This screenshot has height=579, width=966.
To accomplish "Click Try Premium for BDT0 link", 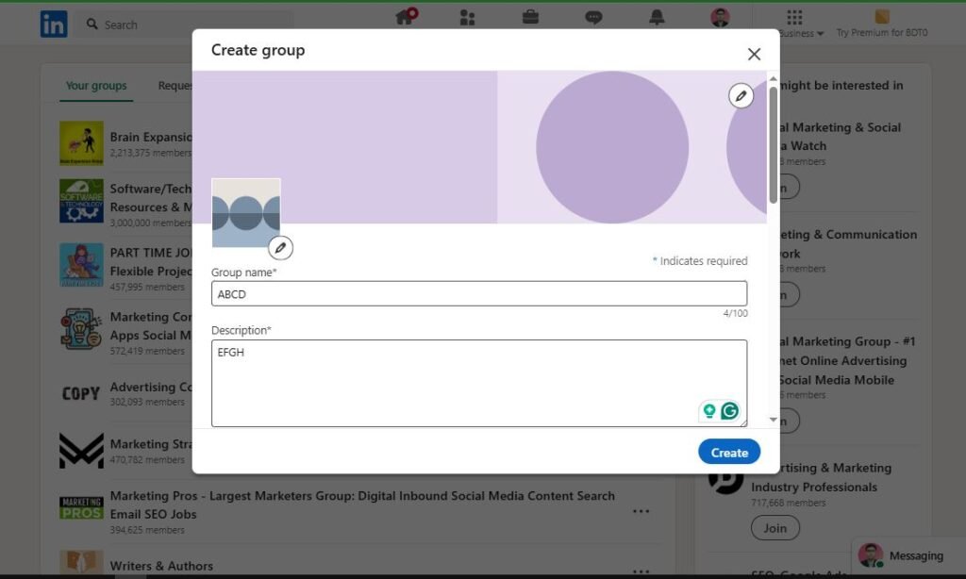I will point(882,32).
